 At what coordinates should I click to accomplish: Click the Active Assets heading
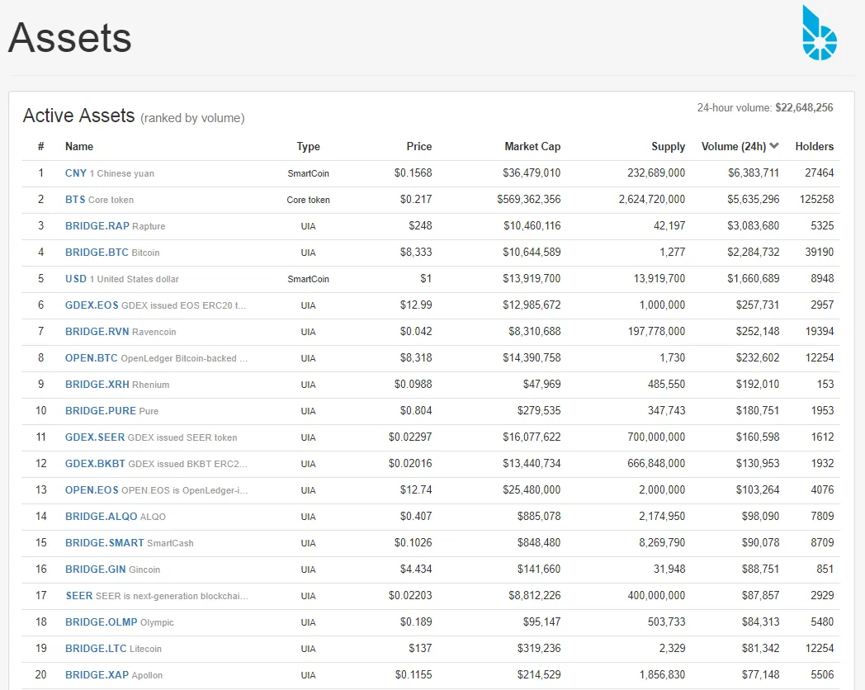pyautogui.click(x=78, y=116)
